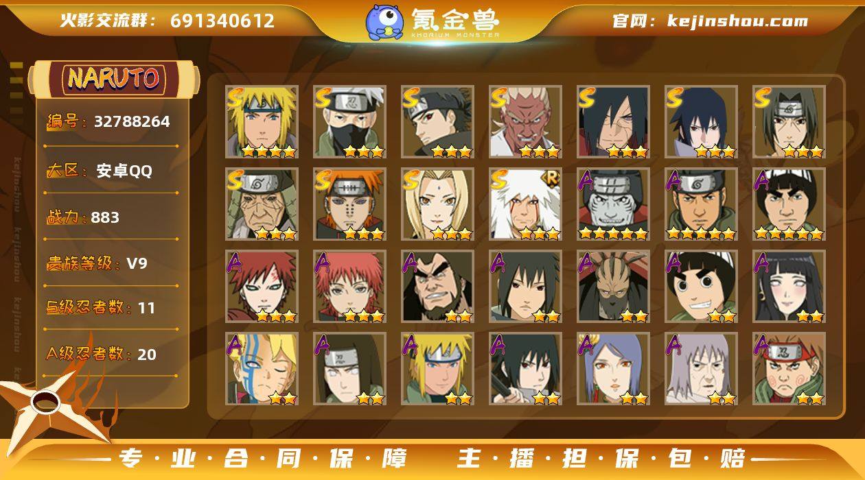
Task: Select the Pain portrait with orange hair
Action: click(349, 204)
